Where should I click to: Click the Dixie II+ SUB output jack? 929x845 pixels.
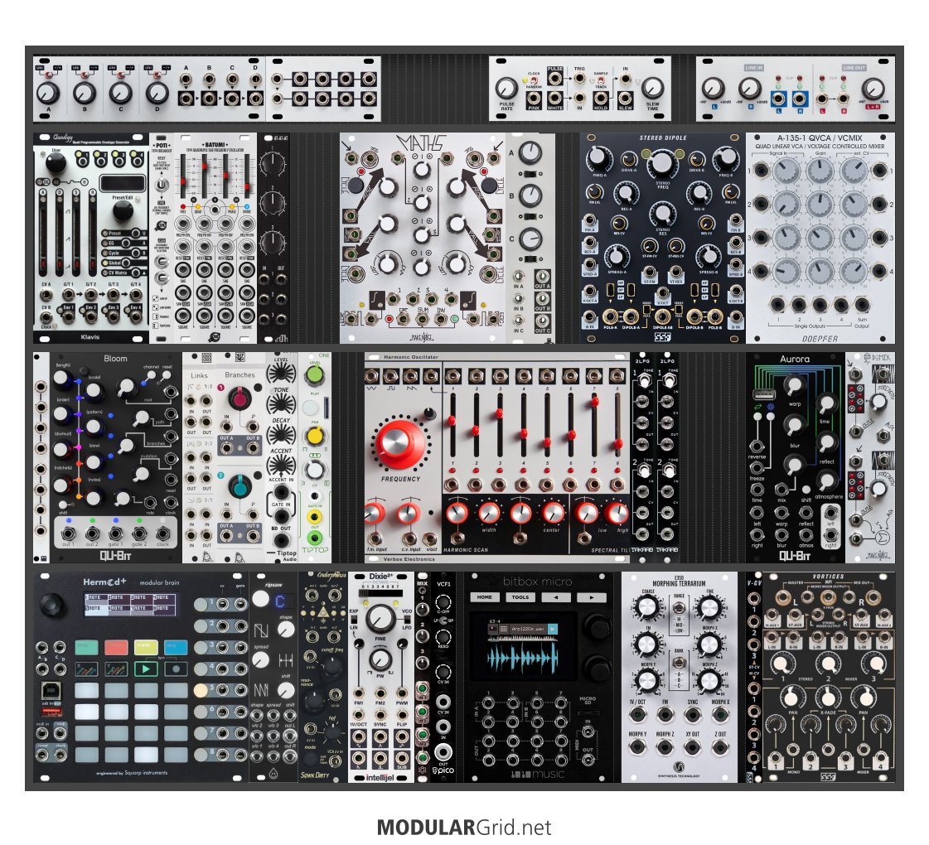[402, 757]
